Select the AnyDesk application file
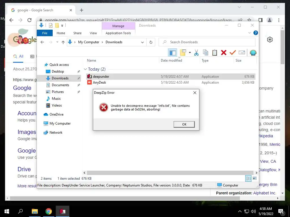This screenshot has width=290, height=217. coord(171,83)
